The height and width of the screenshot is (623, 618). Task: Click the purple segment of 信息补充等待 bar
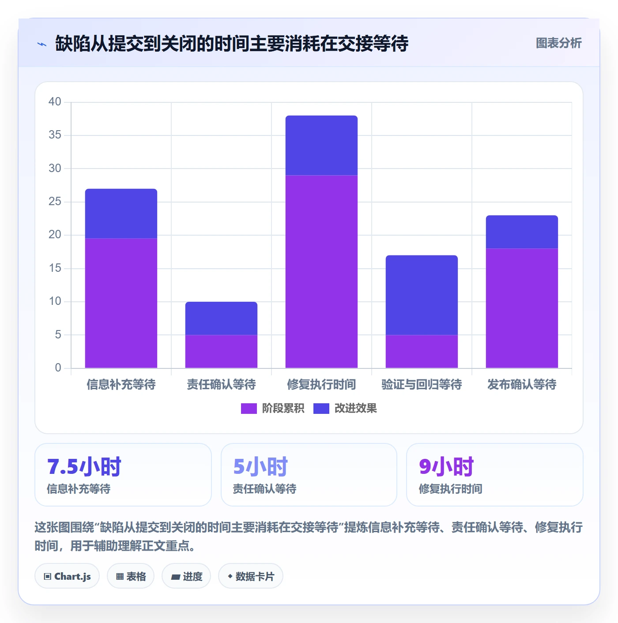tap(121, 303)
